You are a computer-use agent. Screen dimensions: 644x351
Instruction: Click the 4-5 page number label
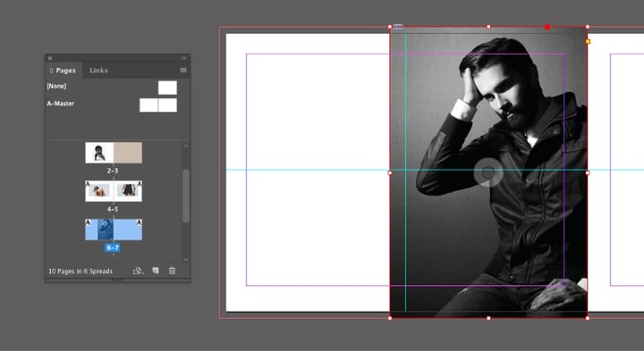click(113, 209)
